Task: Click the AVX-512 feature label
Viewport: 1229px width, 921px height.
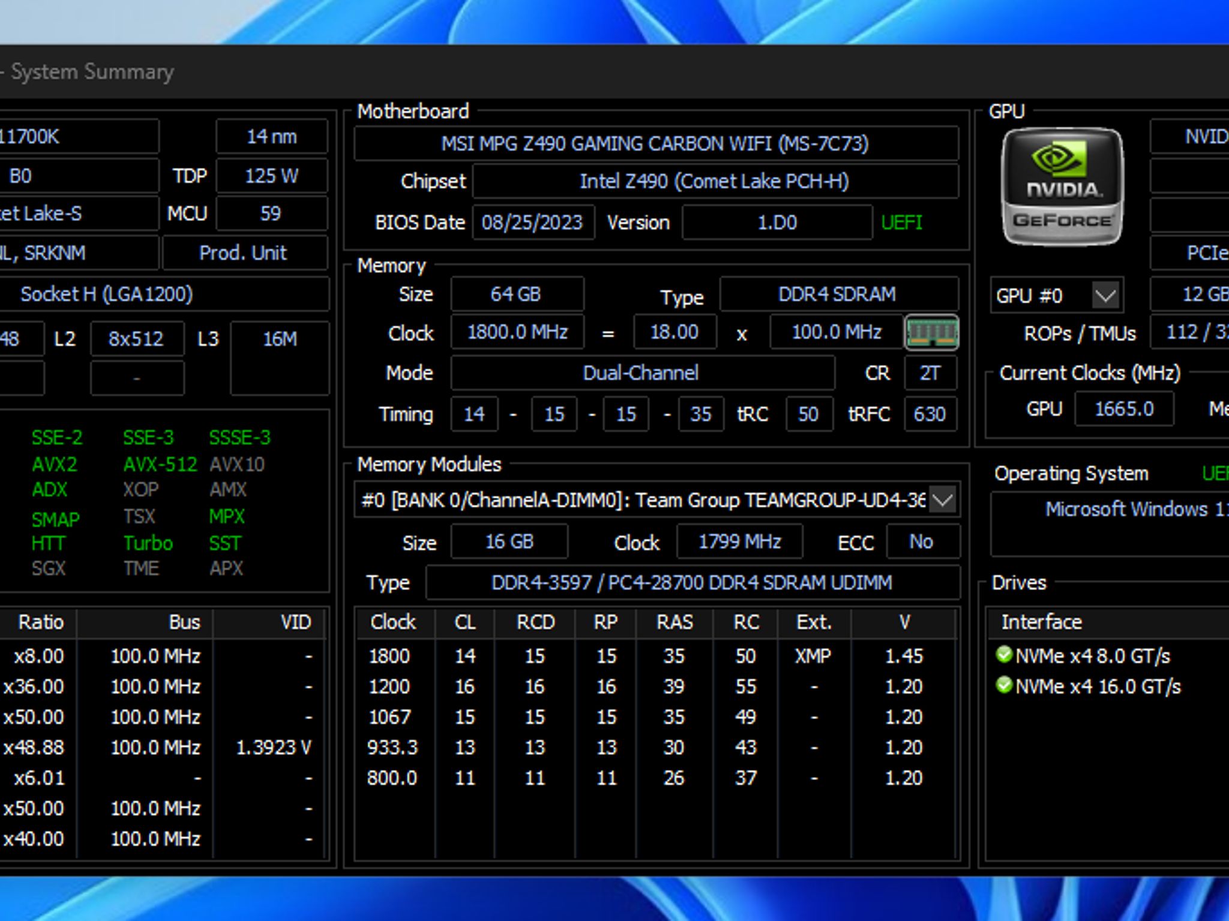Action: pos(160,464)
